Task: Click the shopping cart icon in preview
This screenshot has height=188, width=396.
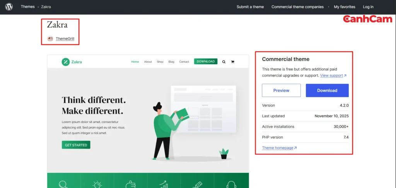Action: tap(232, 62)
